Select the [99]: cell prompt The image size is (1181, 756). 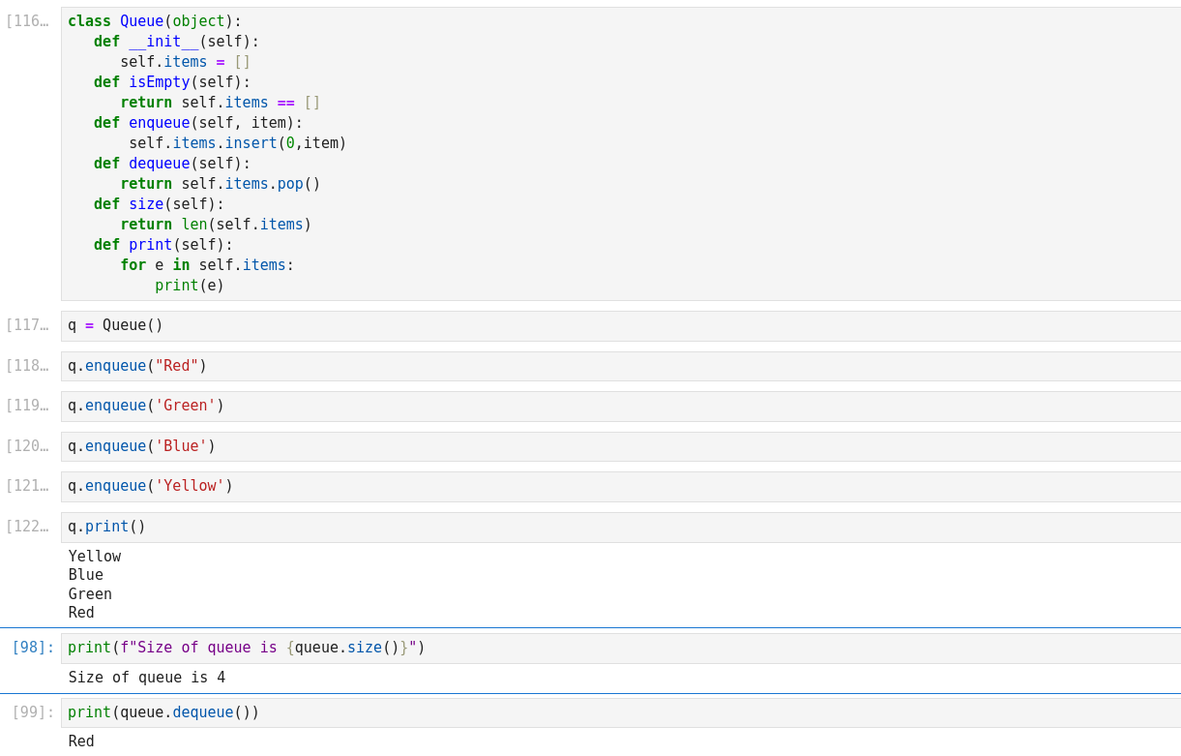tap(33, 712)
